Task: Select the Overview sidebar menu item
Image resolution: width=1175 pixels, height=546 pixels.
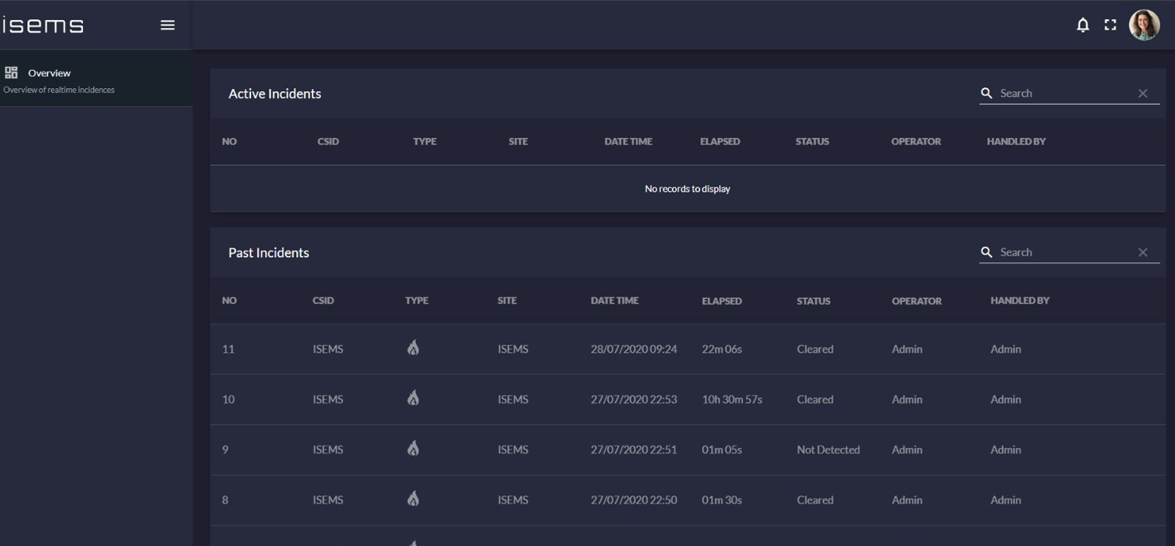Action: pos(49,73)
